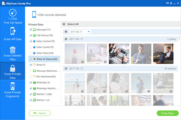
Task: Open the 2017-05-17 date dropdown
Action: click(89, 31)
